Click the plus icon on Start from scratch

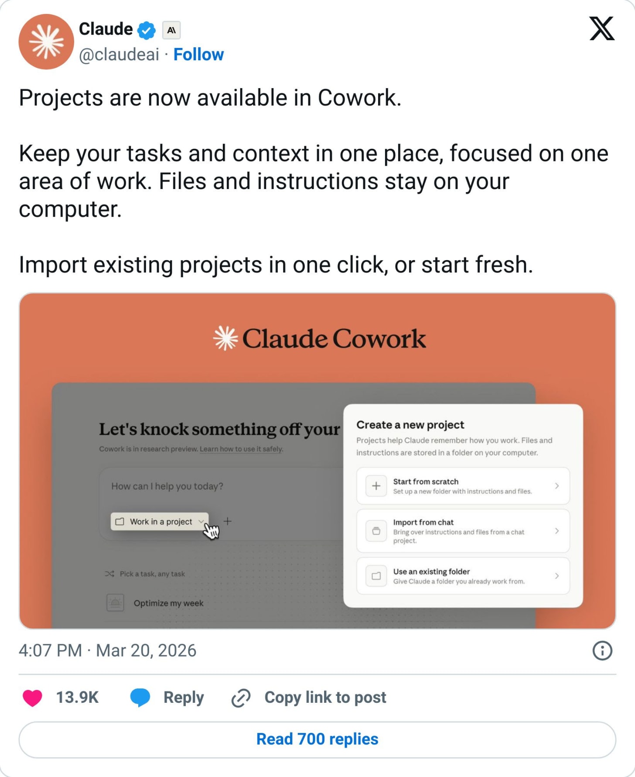coord(376,486)
